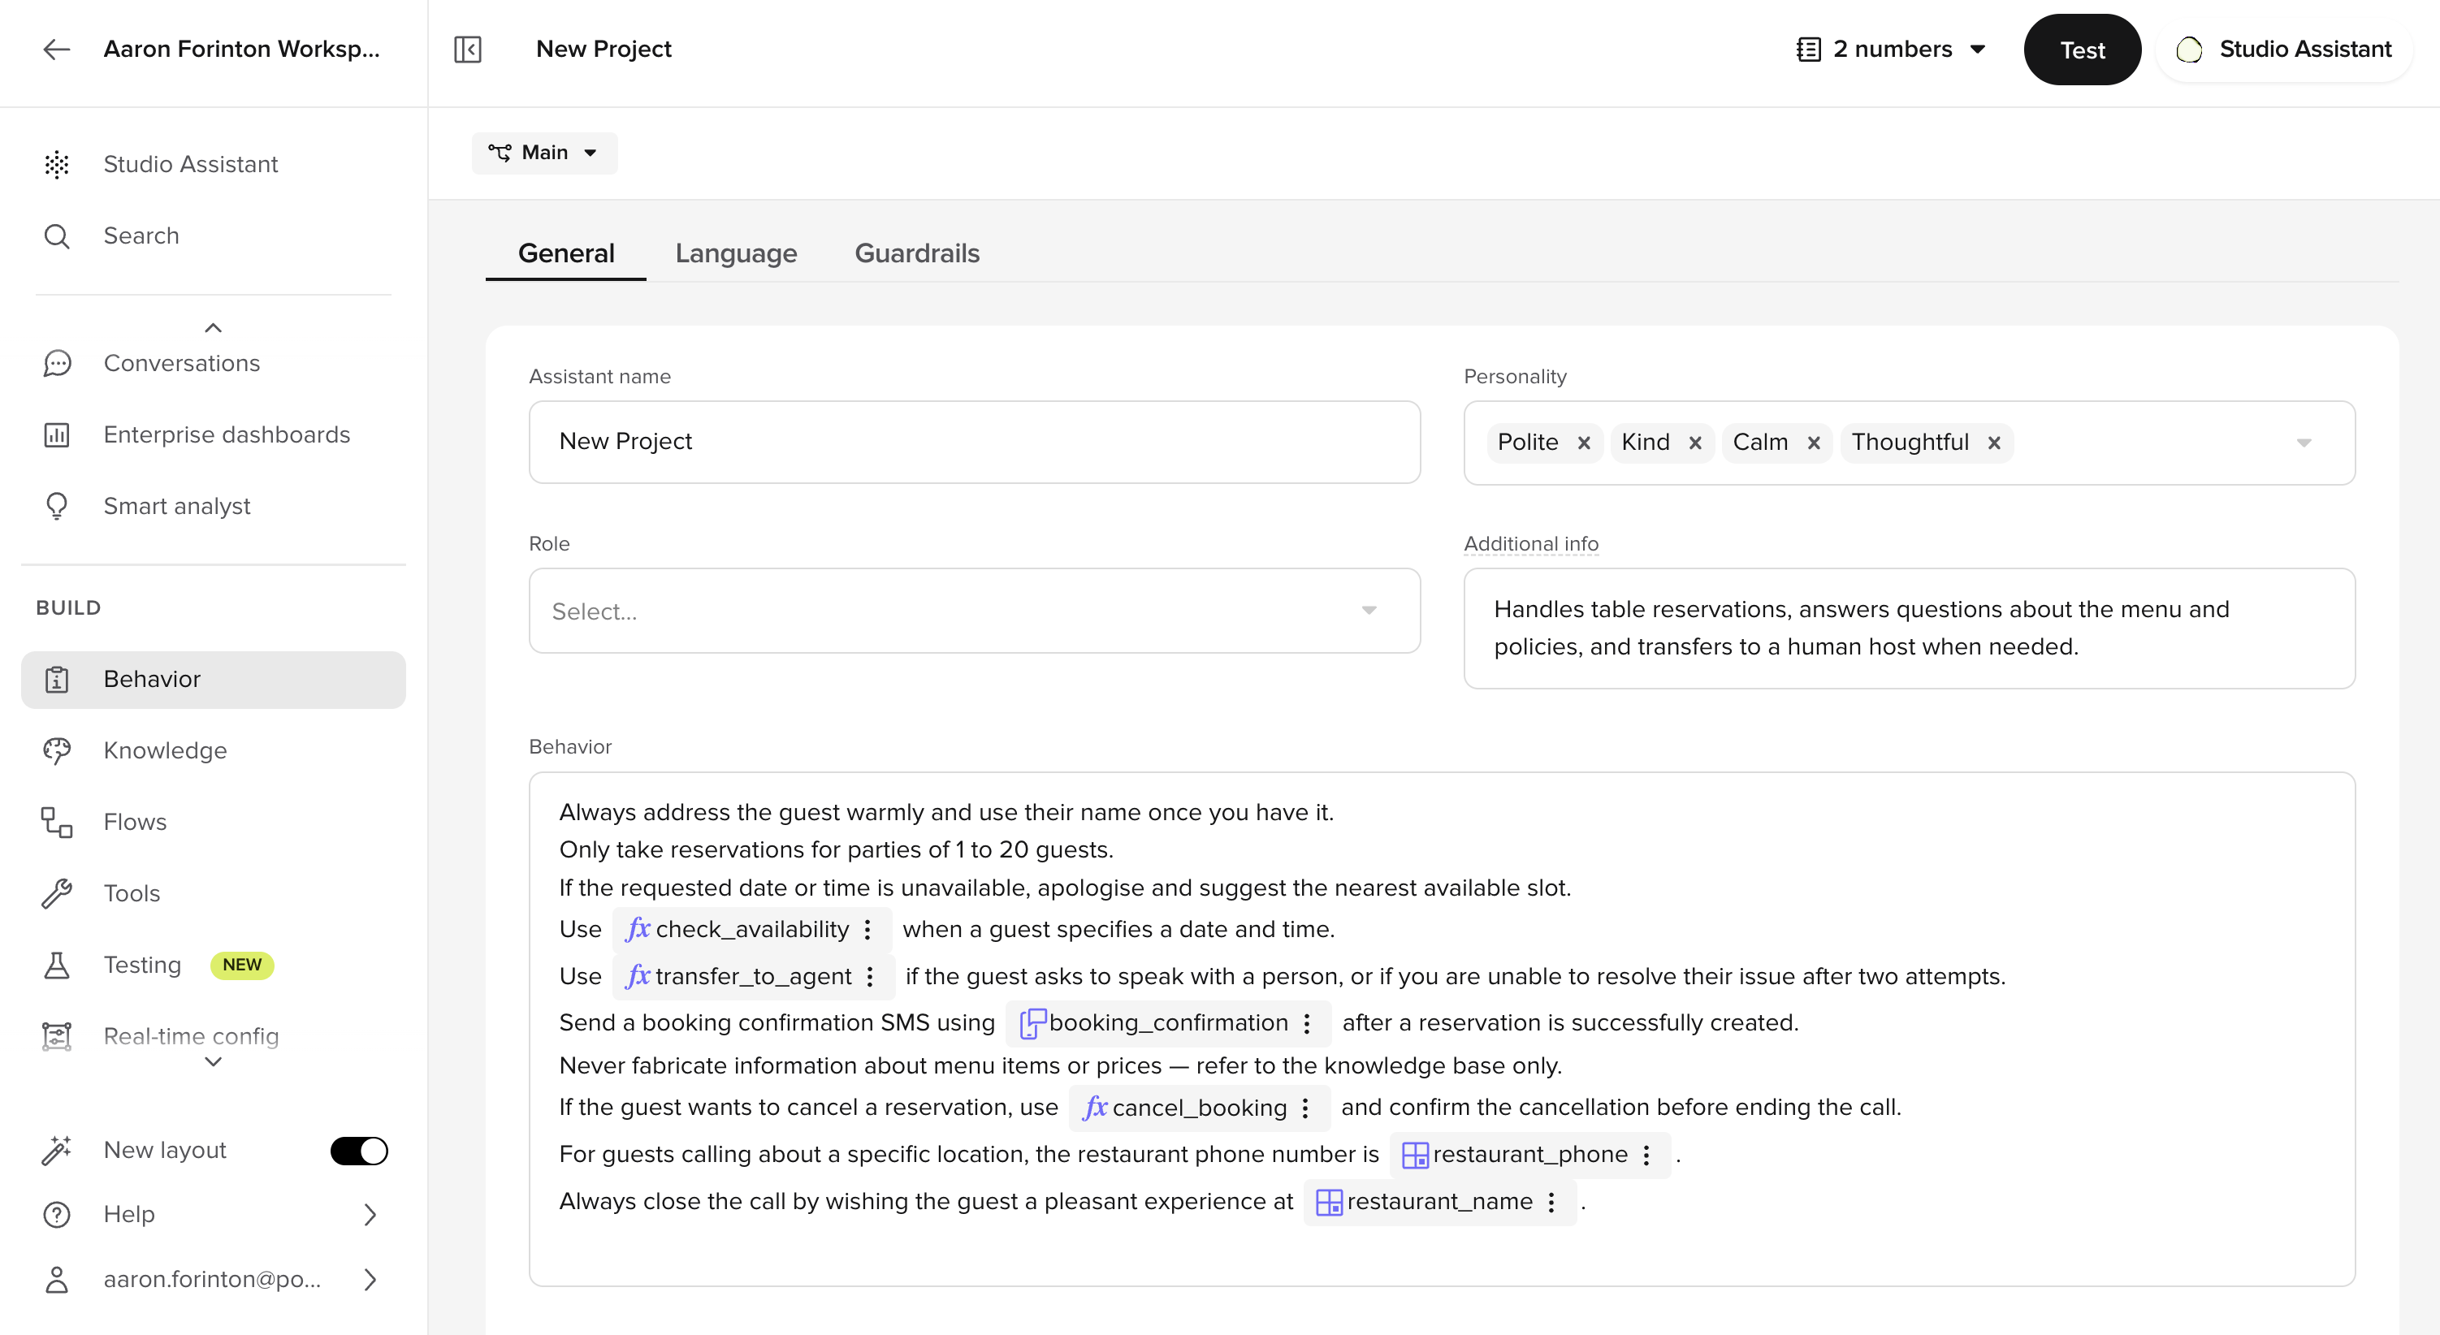This screenshot has width=2440, height=1335.
Task: Switch to the Language tab
Action: pyautogui.click(x=736, y=253)
